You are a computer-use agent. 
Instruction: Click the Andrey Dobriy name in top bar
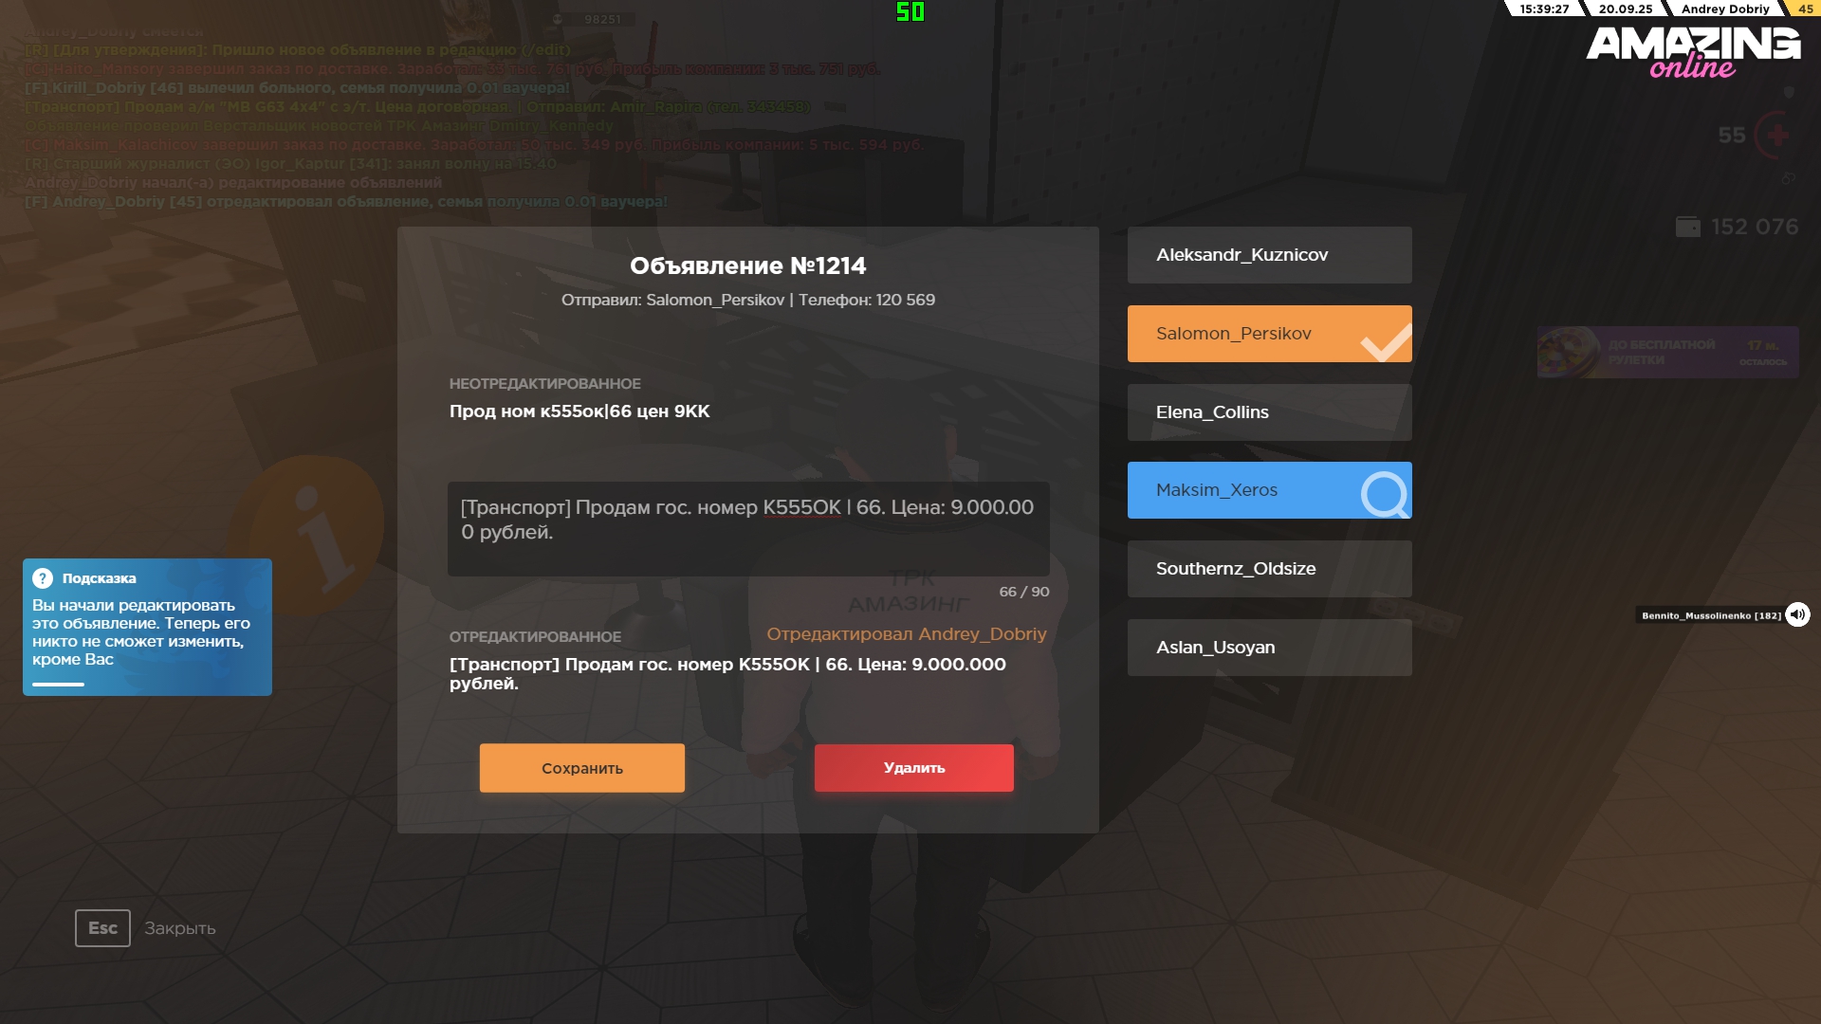1724,9
